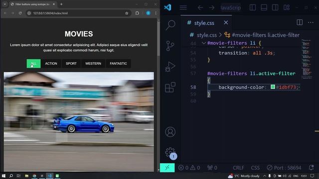Reload the browser page
This screenshot has width=319, height=179.
point(20,13)
